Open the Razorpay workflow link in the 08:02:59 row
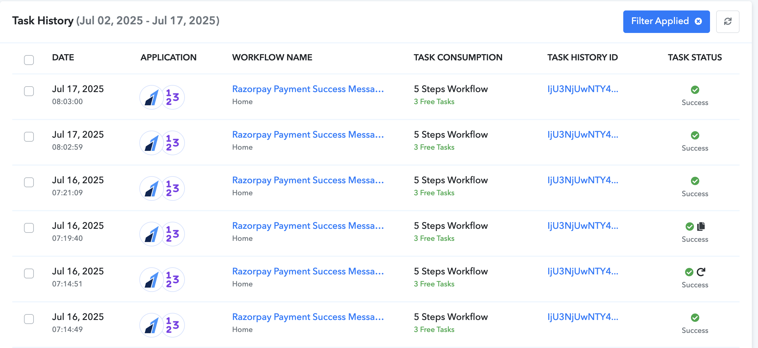The image size is (758, 348). tap(308, 135)
